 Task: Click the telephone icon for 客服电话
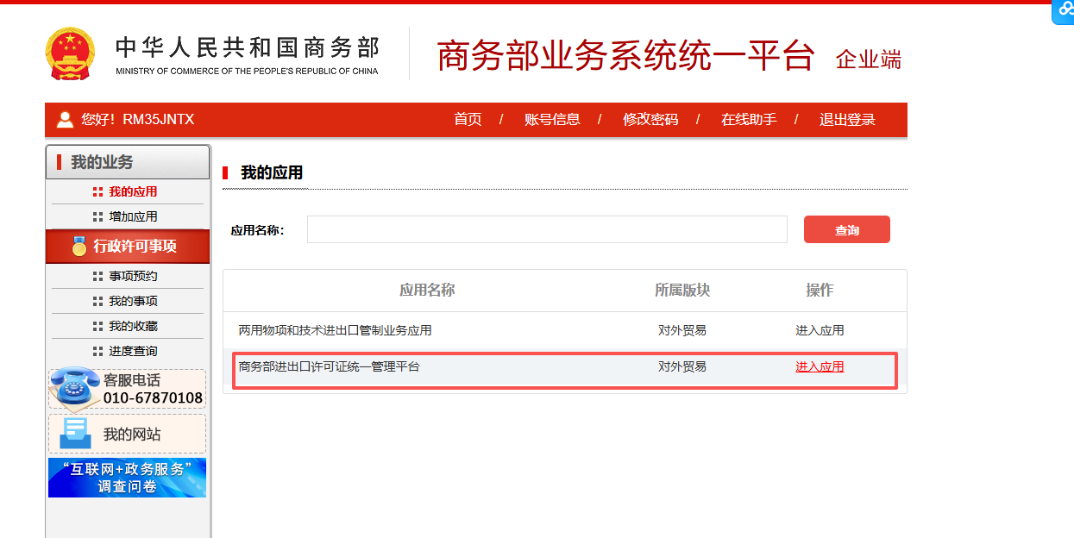(x=75, y=388)
